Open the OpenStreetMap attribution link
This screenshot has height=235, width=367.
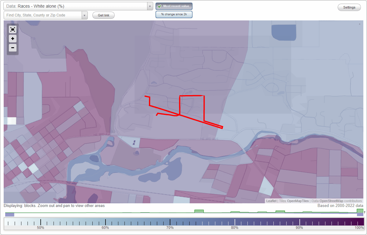pyautogui.click(x=331, y=201)
